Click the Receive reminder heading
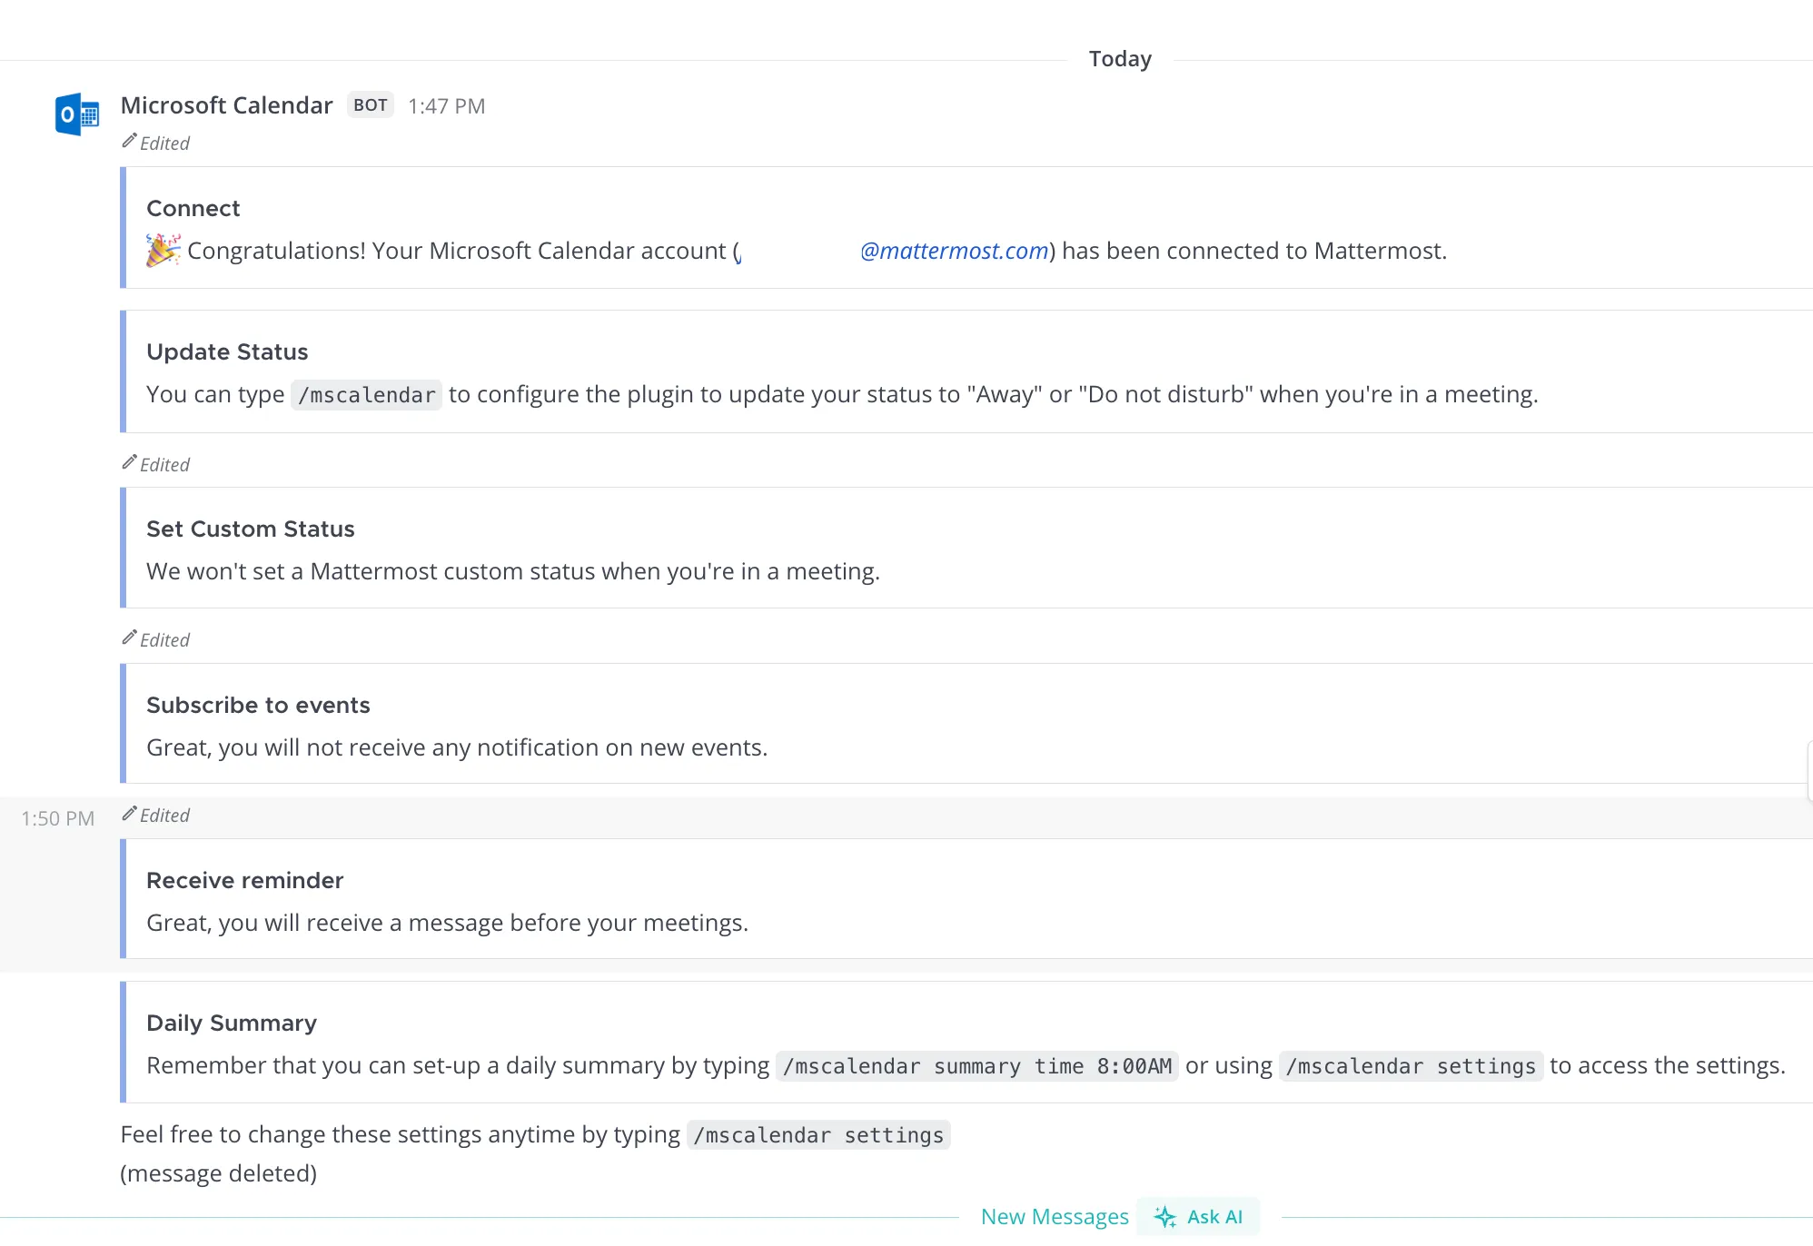 tap(245, 880)
